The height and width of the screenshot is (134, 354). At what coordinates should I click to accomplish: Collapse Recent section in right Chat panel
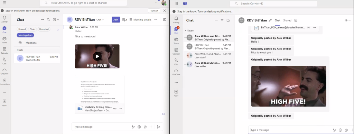pyautogui.click(x=189, y=30)
